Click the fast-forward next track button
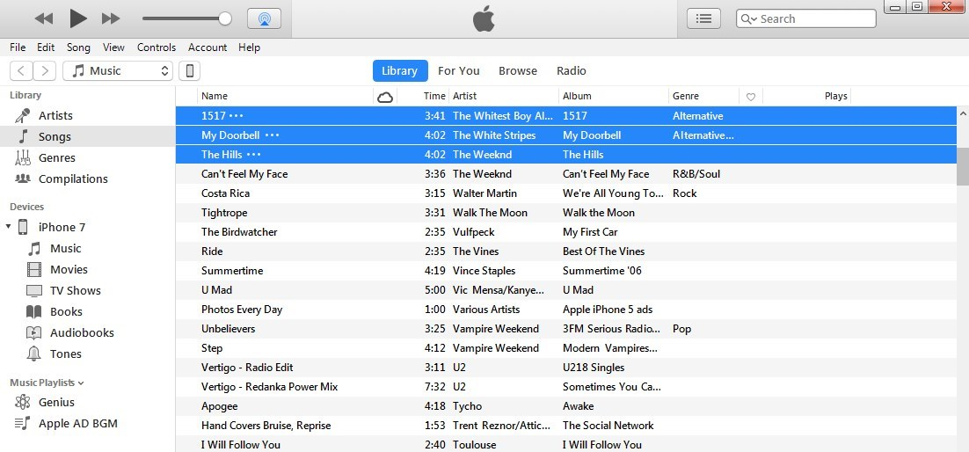The width and height of the screenshot is (969, 452). pyautogui.click(x=111, y=18)
